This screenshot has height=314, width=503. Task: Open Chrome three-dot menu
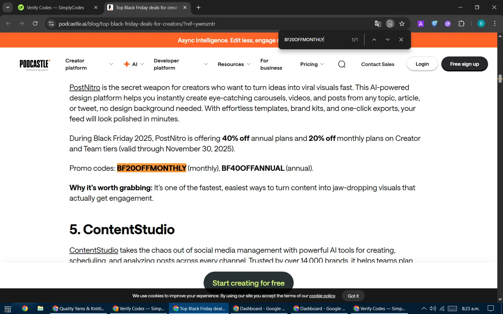[495, 23]
